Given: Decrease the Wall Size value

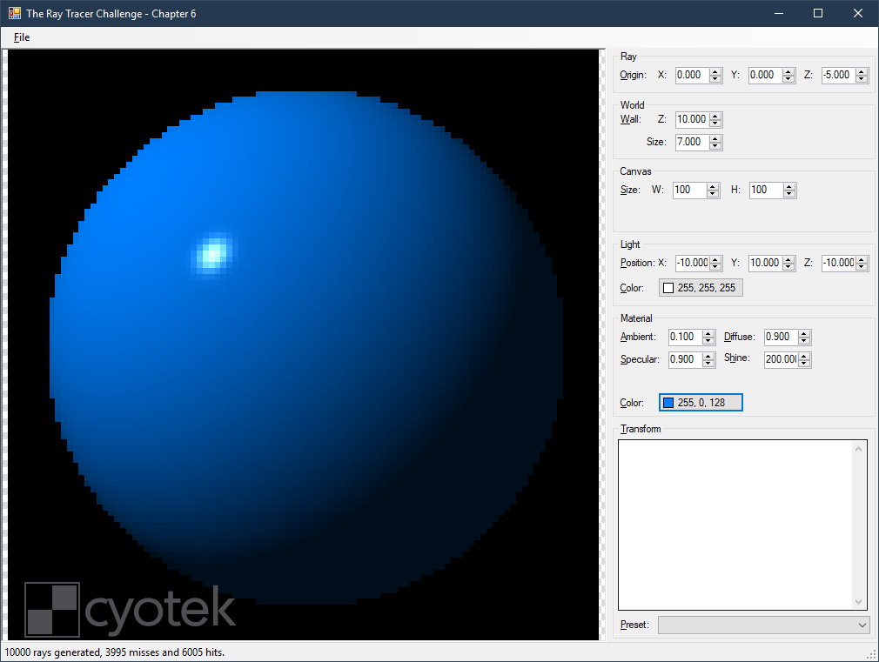Looking at the screenshot, I should (715, 146).
